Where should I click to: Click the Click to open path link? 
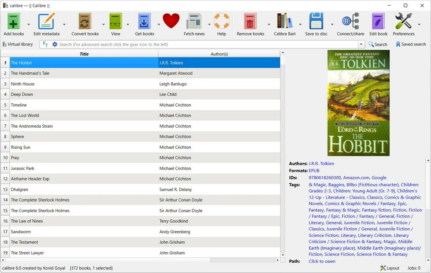pos(322,261)
